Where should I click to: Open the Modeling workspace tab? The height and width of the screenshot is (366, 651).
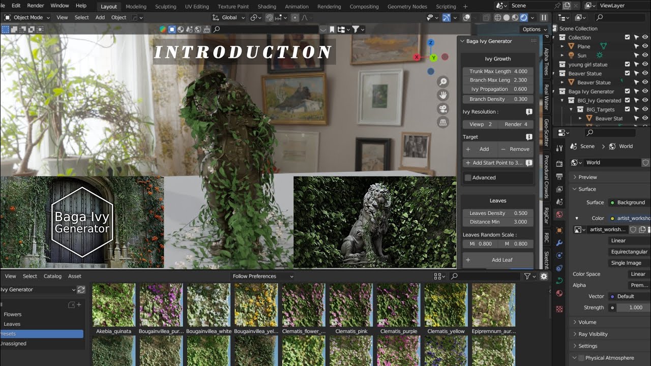coord(136,7)
